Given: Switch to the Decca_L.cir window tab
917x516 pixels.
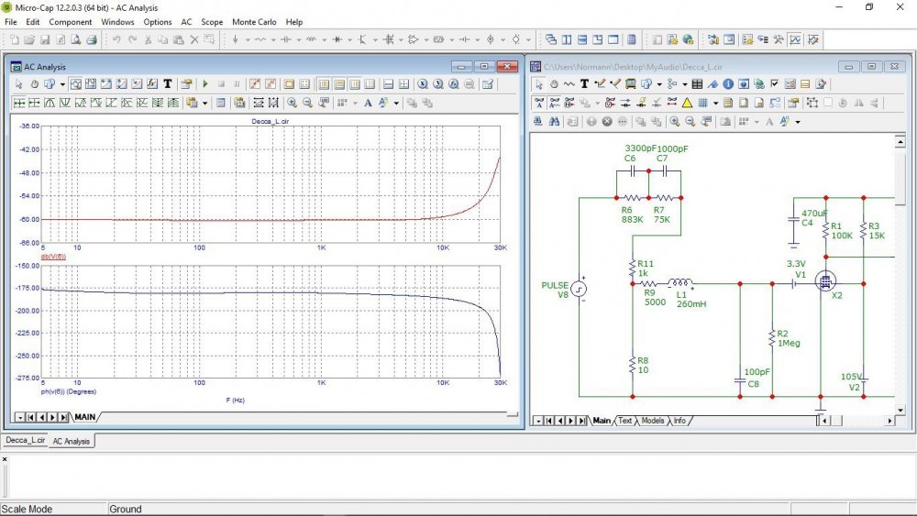Looking at the screenshot, I should 25,441.
